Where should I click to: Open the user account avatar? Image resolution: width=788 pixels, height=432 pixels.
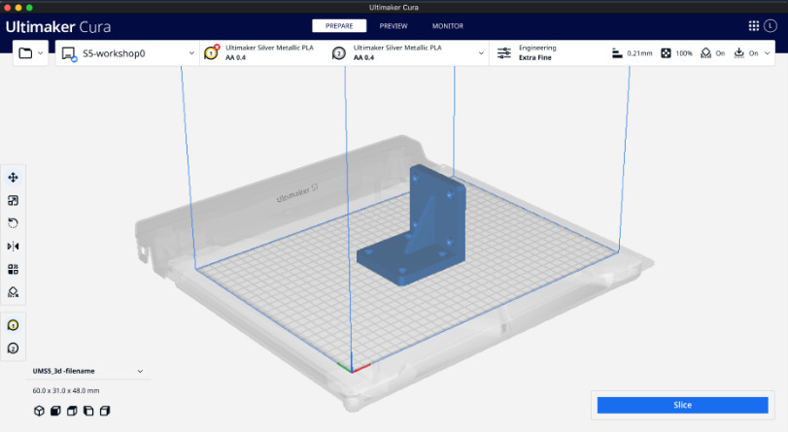[x=771, y=25]
